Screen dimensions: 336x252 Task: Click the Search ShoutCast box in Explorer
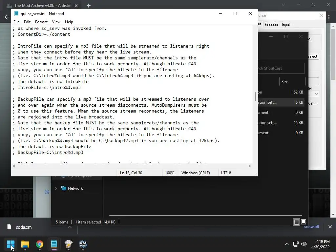pos(281,68)
